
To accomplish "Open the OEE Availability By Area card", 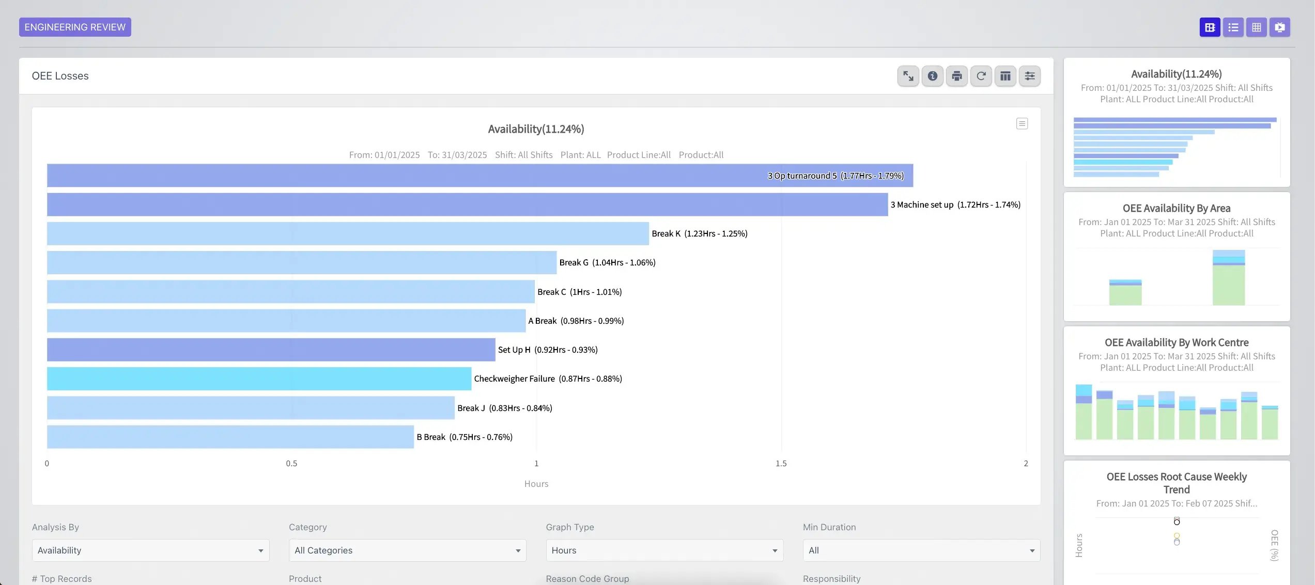I will [1176, 257].
